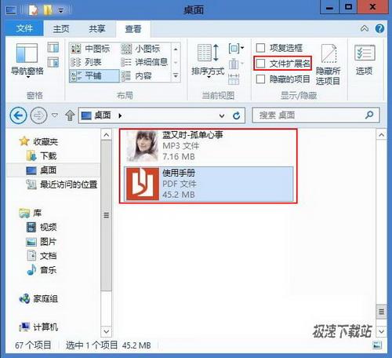Click Hide selected items (隐藏所选项目)

[x=328, y=64]
